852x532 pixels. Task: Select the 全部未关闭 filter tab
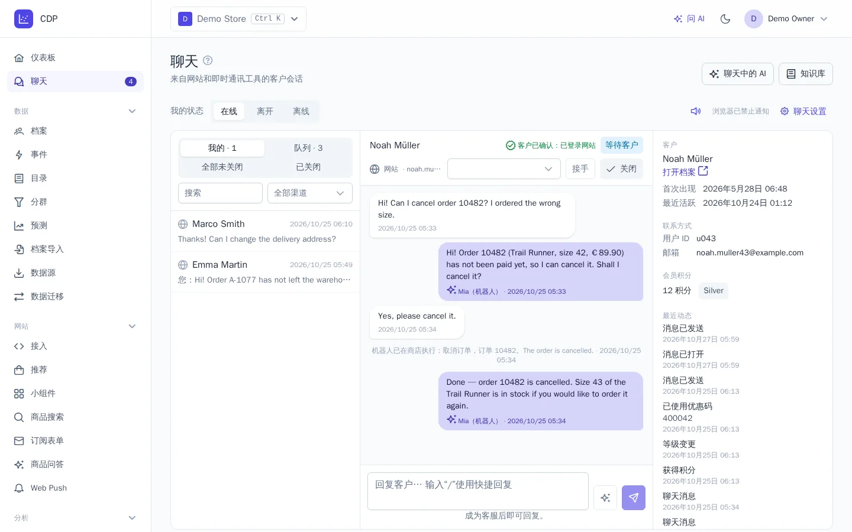222,167
